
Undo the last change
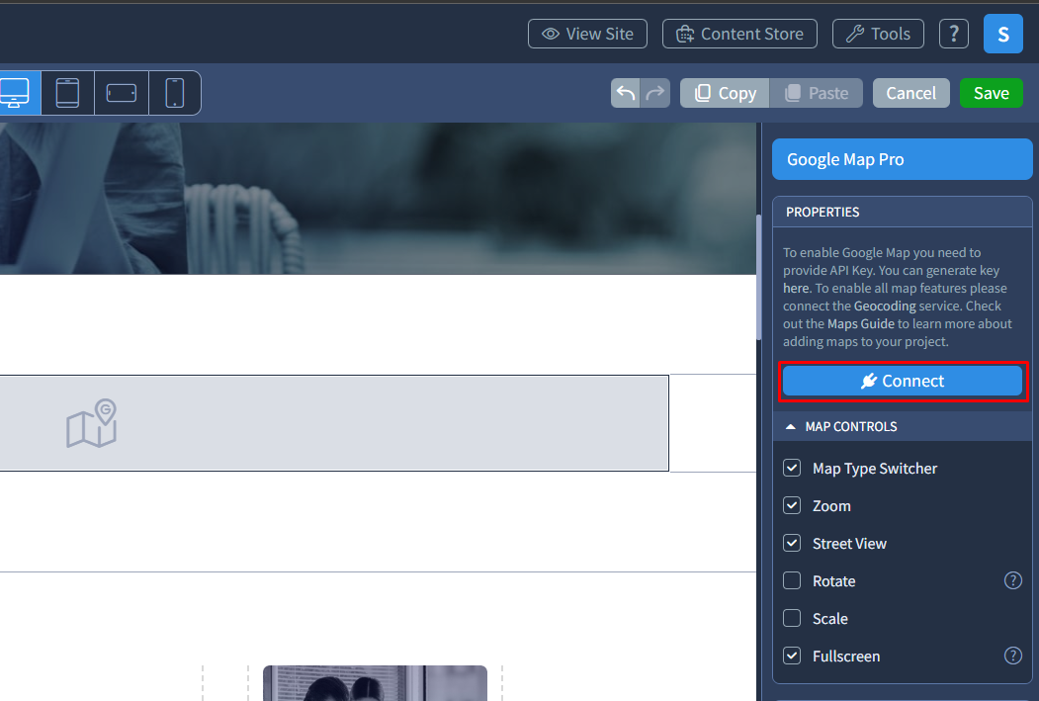(x=626, y=93)
